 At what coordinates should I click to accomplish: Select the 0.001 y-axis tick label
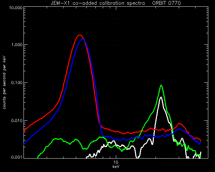17,157
